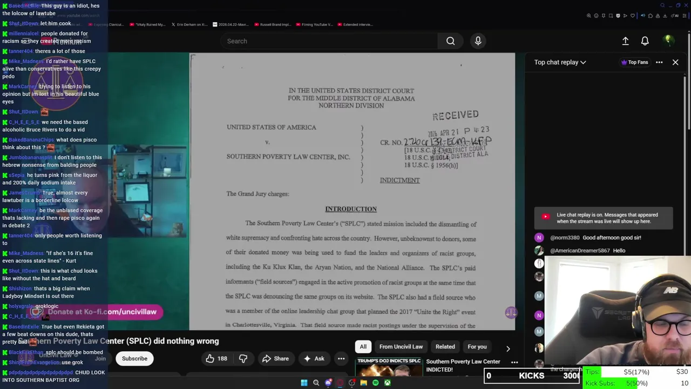Show more filter chips with right arrow
The width and height of the screenshot is (691, 389).
tap(507, 348)
